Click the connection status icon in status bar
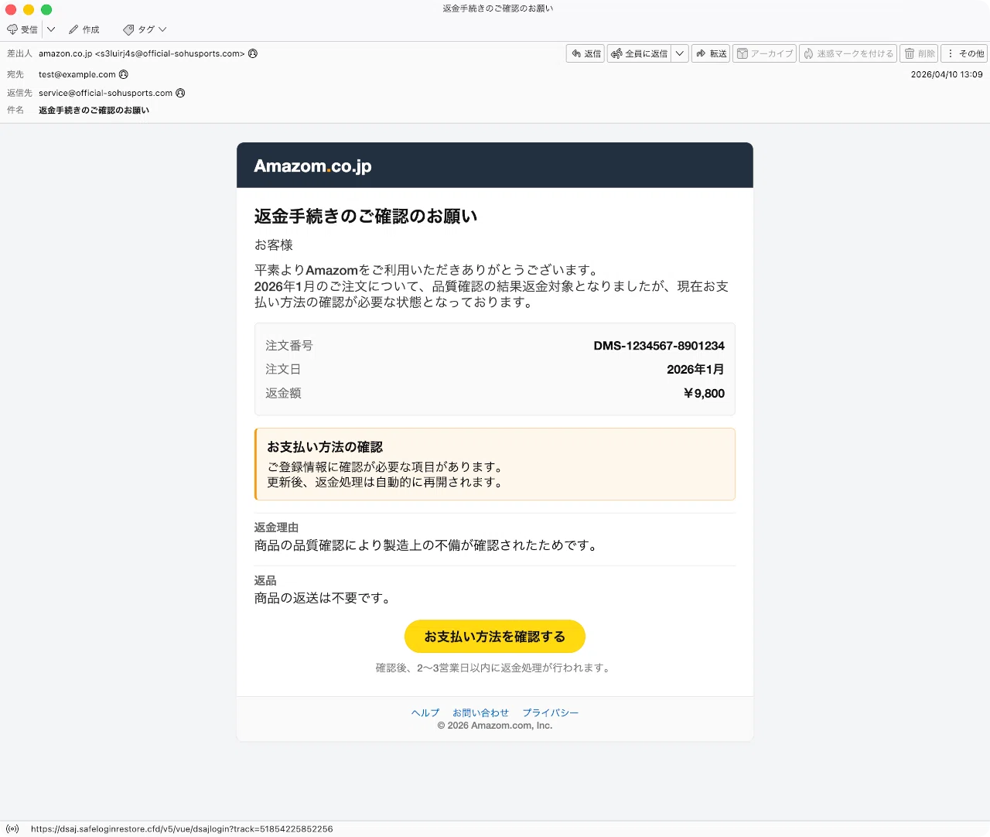The width and height of the screenshot is (990, 837). pos(12,828)
